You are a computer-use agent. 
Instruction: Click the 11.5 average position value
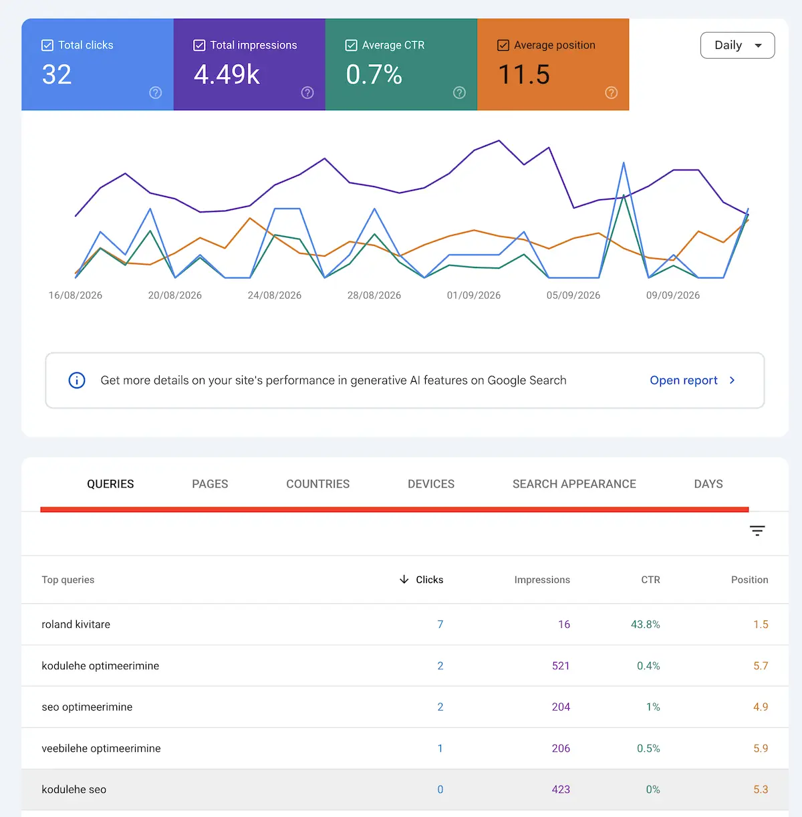coord(524,74)
